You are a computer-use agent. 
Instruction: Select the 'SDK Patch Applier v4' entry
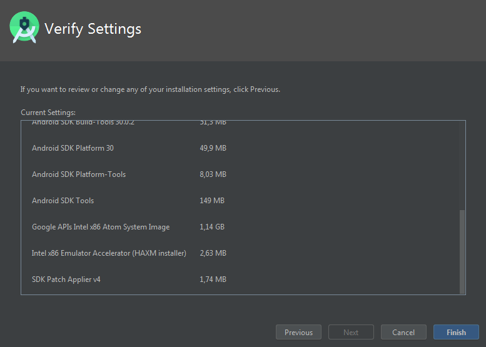point(66,279)
